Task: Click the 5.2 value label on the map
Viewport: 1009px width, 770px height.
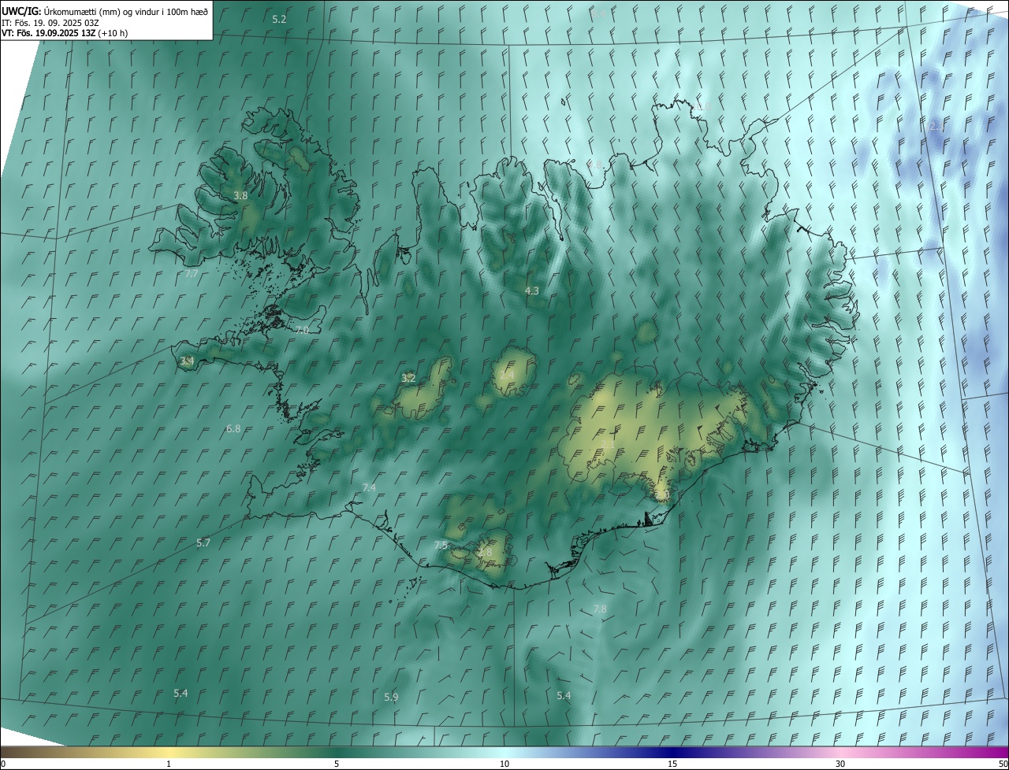Action: pyautogui.click(x=279, y=19)
